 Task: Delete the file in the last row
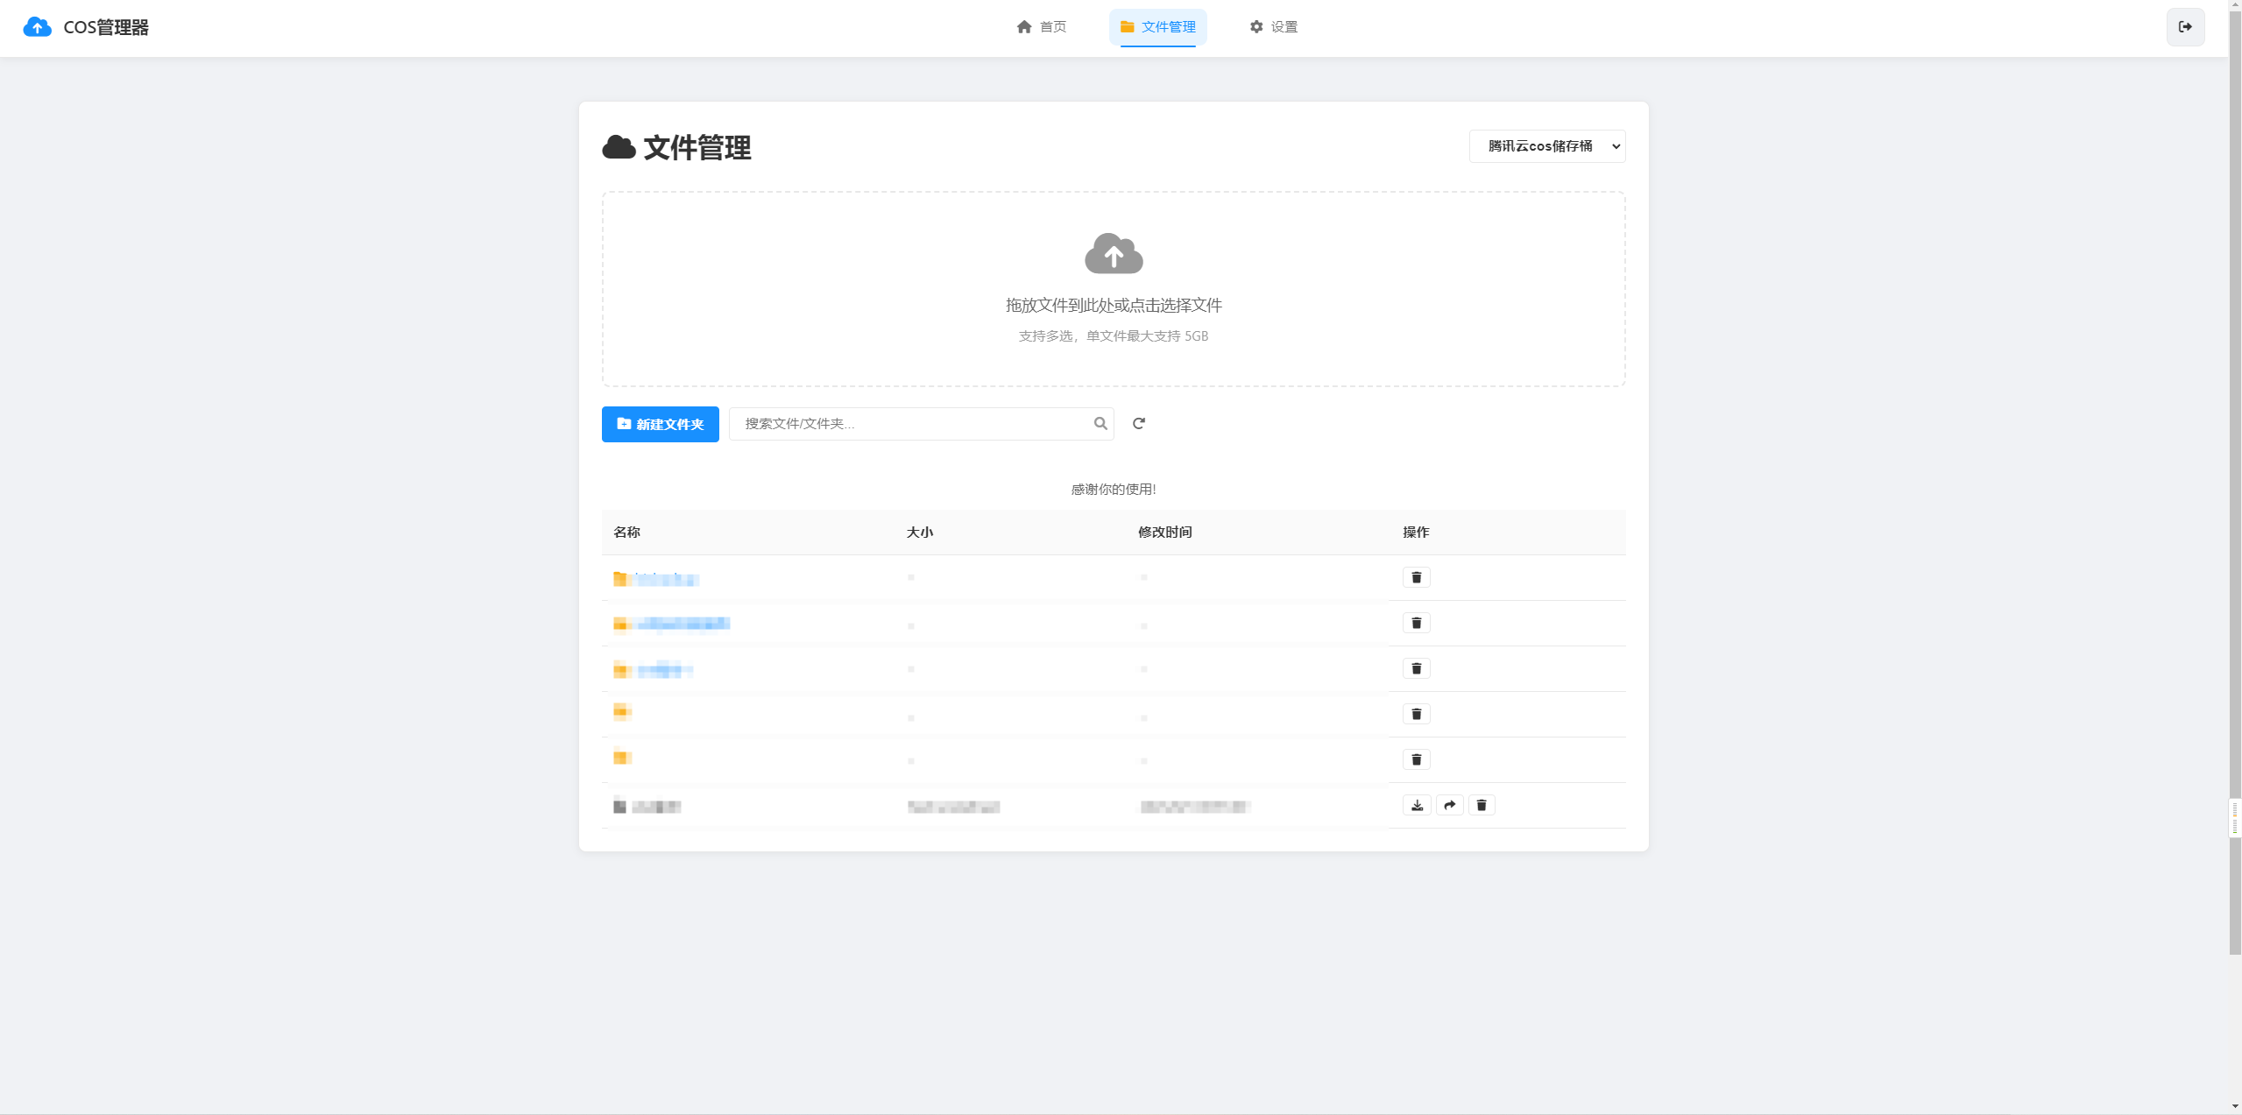1481,805
